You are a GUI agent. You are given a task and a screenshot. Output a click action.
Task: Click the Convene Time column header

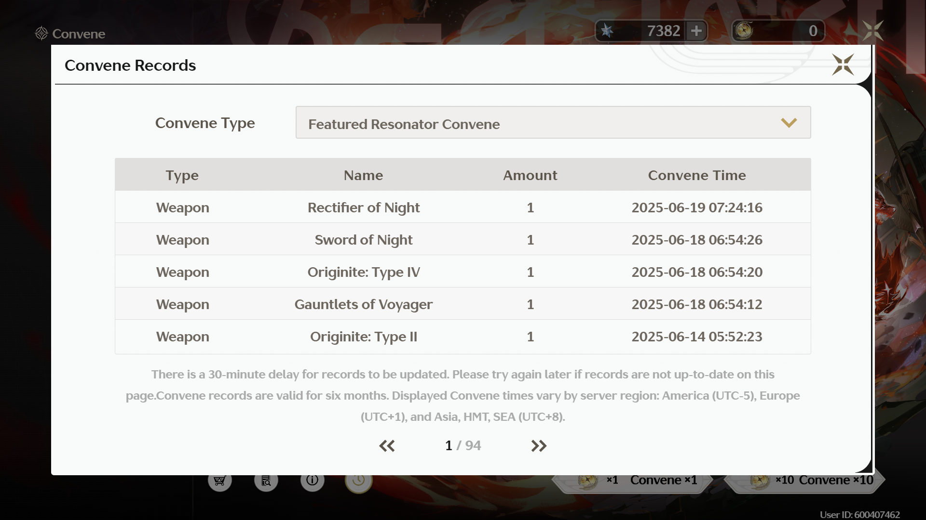pyautogui.click(x=696, y=175)
